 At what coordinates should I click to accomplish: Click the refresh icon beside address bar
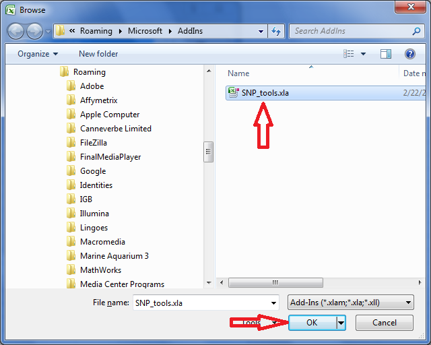[x=276, y=31]
